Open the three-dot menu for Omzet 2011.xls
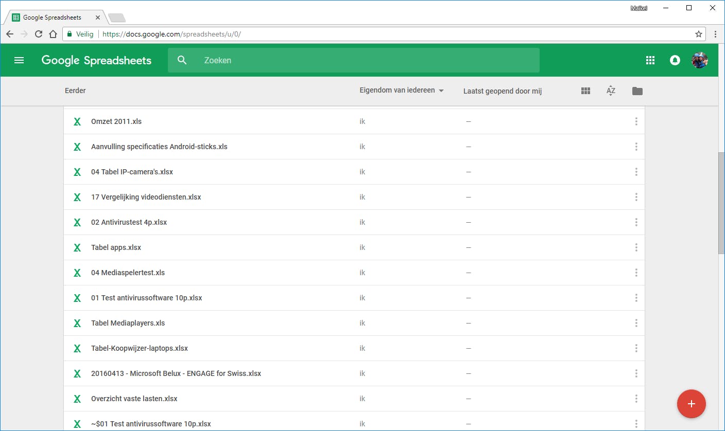 click(x=636, y=121)
